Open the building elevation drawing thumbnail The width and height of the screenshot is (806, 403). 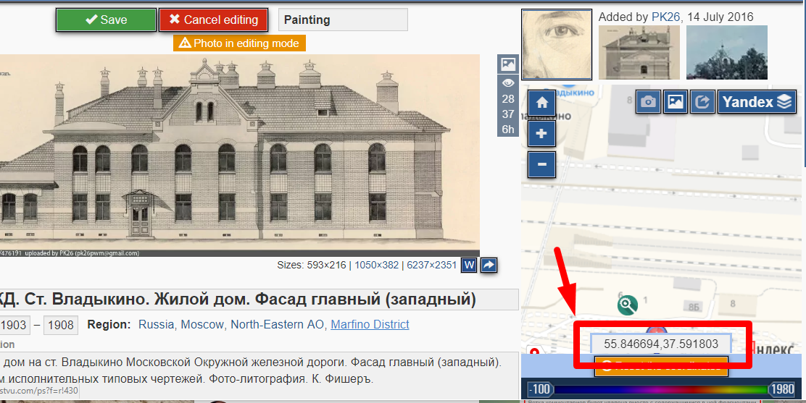tap(639, 52)
